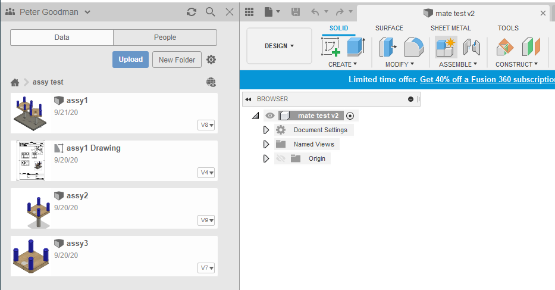Screen dimensions: 555x290
Task: Toggle visibility of mate test v2
Action: 269,116
